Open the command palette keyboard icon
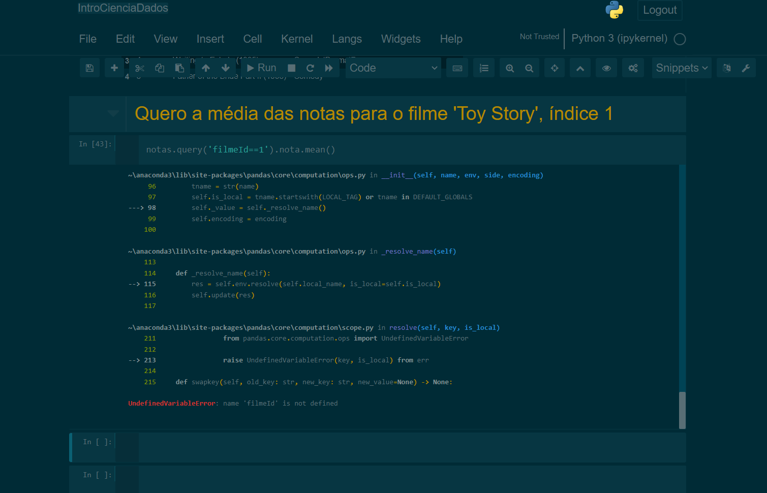The height and width of the screenshot is (493, 767). tap(457, 68)
